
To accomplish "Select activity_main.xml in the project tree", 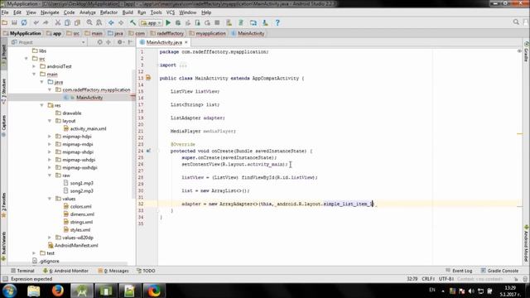I will 84,129.
